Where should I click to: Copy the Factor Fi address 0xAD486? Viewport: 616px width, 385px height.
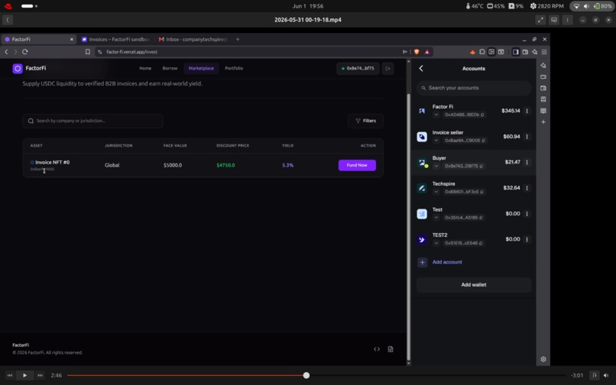[482, 115]
